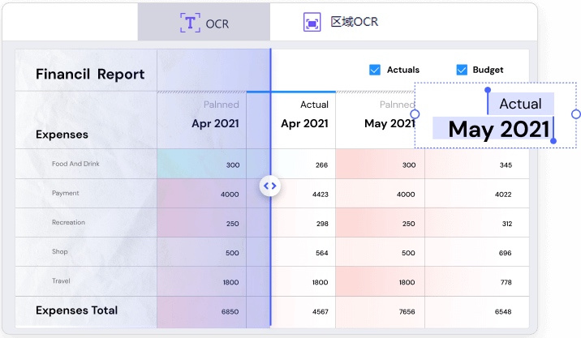Click the bottom text cursor handle
Viewport: 581px width, 338px height.
[x=553, y=141]
